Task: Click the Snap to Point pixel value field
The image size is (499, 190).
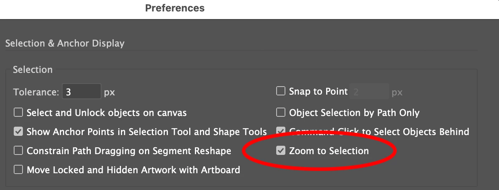Action: (x=369, y=92)
